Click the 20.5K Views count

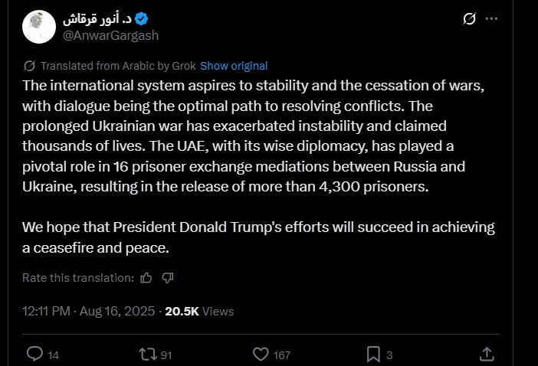[x=199, y=311]
